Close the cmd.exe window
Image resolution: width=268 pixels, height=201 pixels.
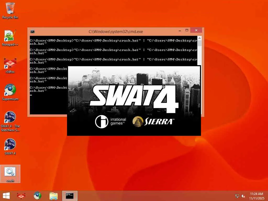tap(196, 30)
